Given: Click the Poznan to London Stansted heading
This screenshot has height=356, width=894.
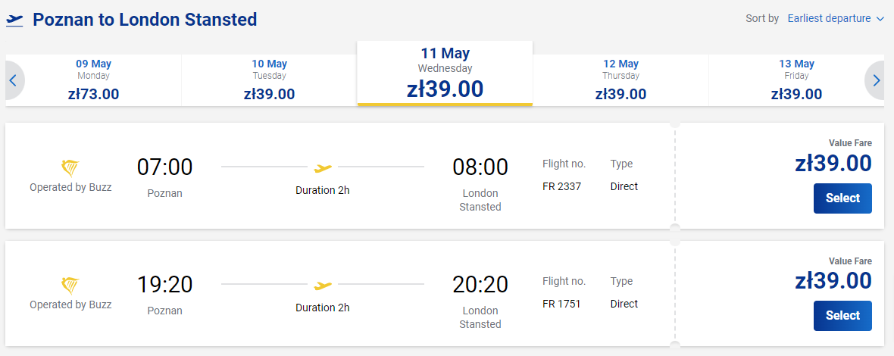Looking at the screenshot, I should click(x=145, y=20).
